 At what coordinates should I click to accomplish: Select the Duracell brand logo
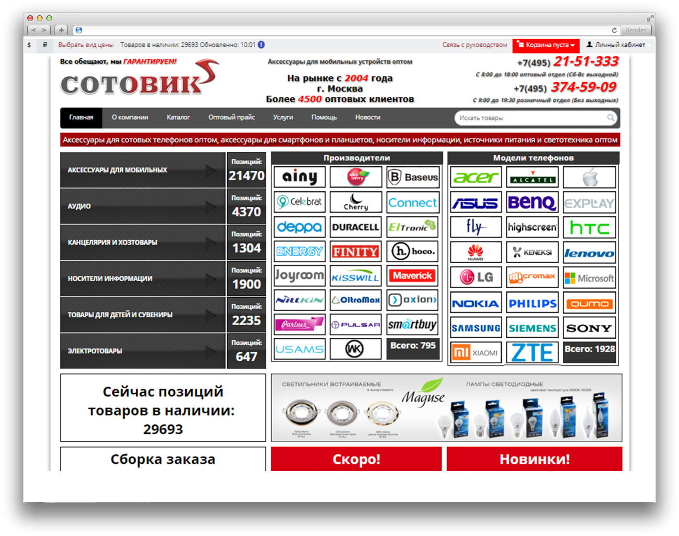[356, 227]
